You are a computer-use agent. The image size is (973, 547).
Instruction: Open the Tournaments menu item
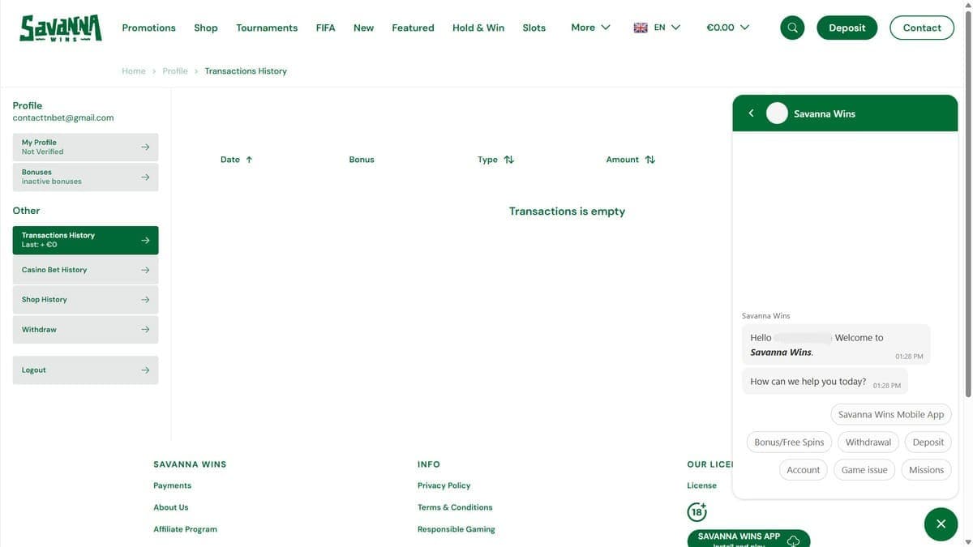pyautogui.click(x=267, y=28)
